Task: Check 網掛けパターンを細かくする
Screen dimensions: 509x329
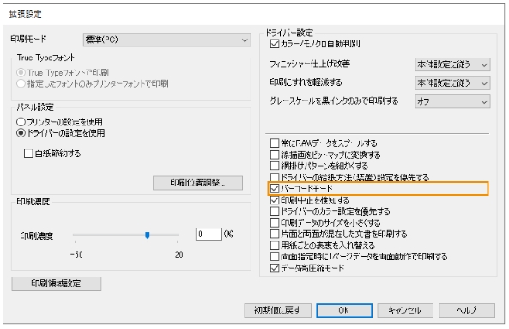Action: pos(275,166)
